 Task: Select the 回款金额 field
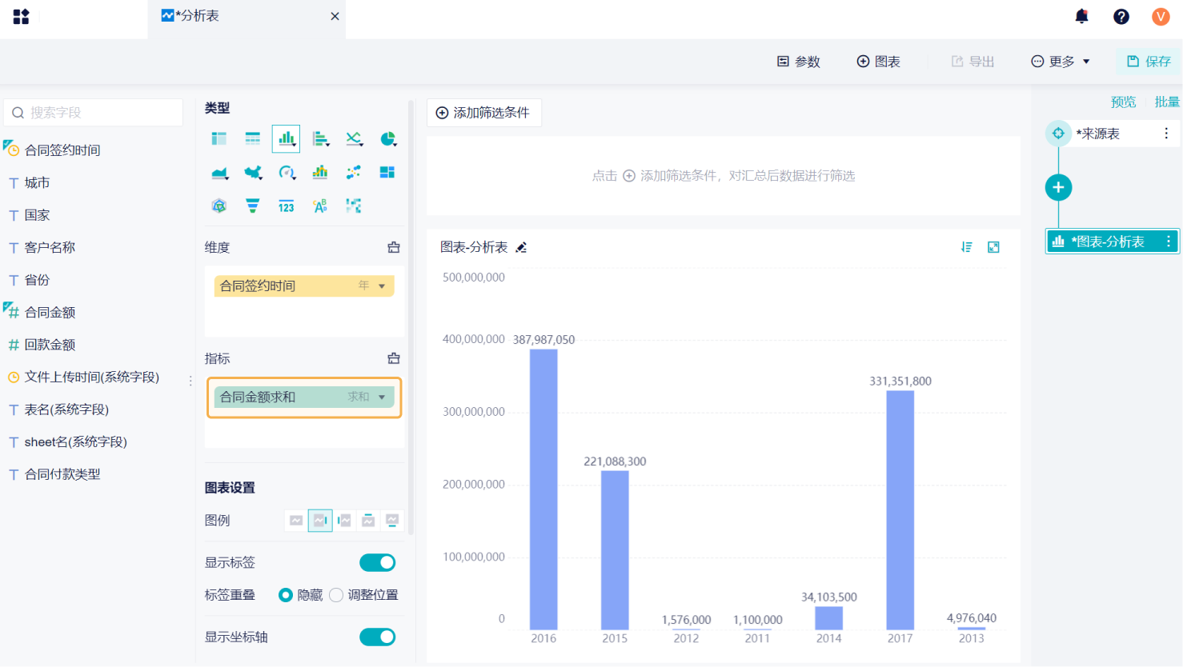[50, 345]
